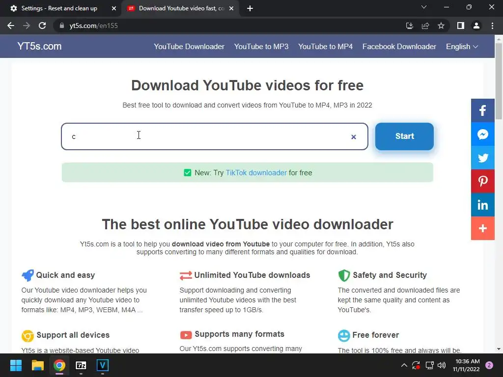503x377 pixels.
Task: Share on Facebook via sidebar icon
Action: click(482, 110)
